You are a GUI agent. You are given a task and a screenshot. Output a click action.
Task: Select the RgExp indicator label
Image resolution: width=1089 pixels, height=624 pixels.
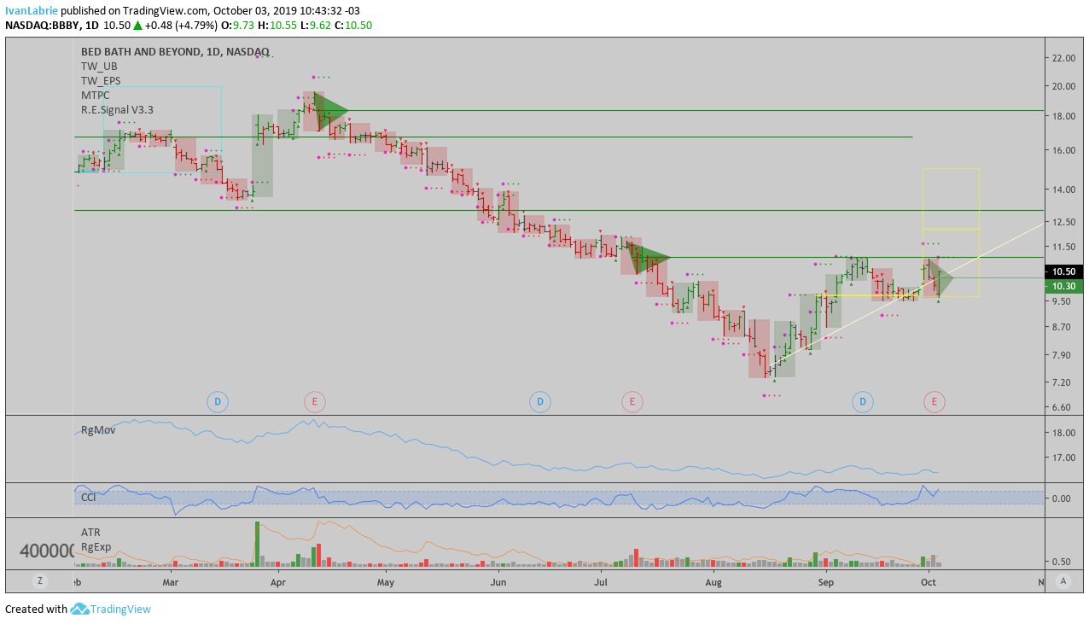click(x=96, y=546)
